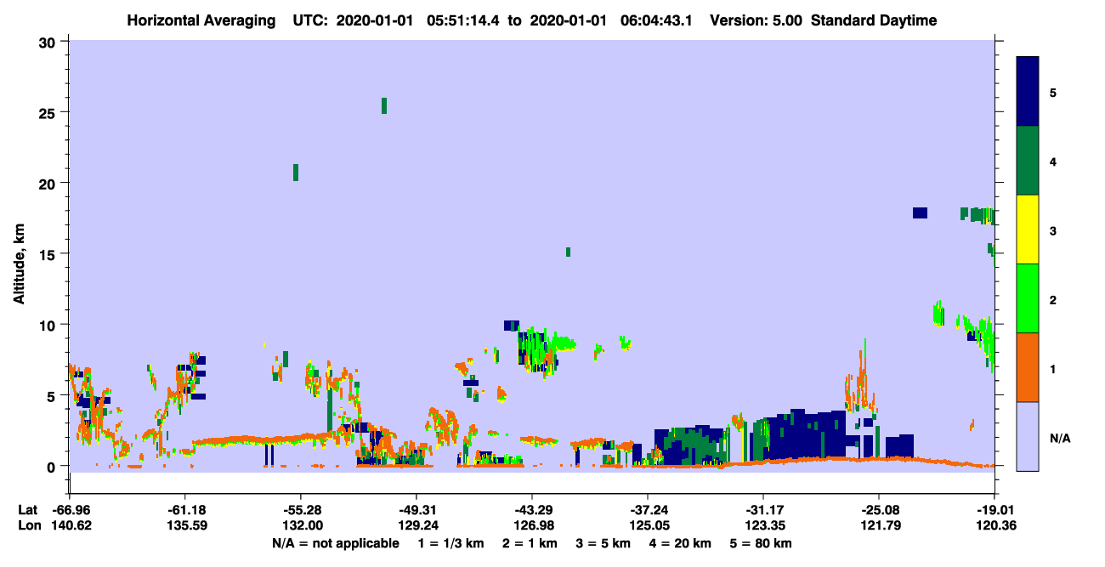This screenshot has height=567, width=1105.
Task: Click the 'Lon' row label
Action: coord(29,526)
